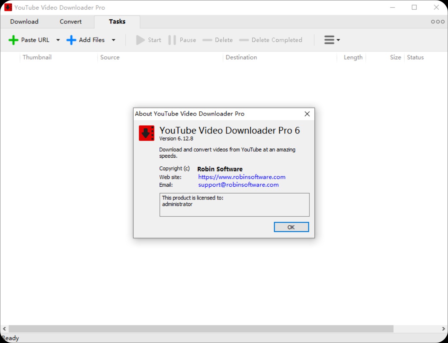448x343 pixels.
Task: Click the Status column header
Action: click(x=415, y=57)
